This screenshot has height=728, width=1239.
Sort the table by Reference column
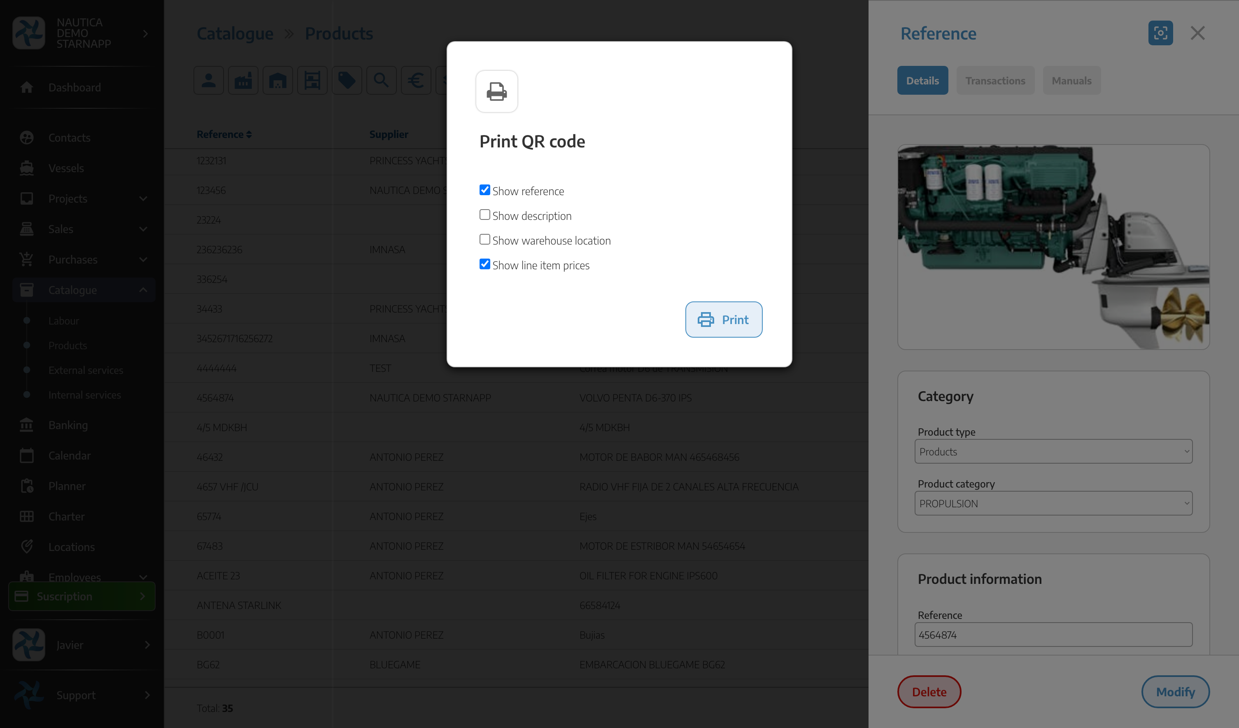[224, 134]
